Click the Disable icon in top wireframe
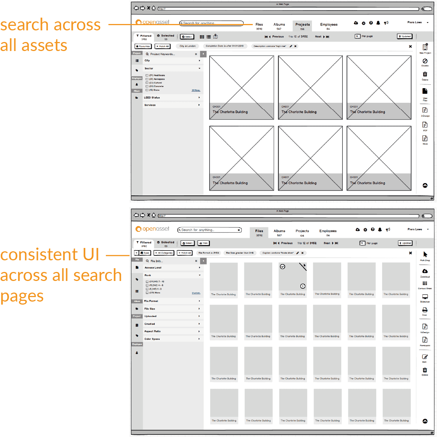This screenshot has width=437, height=437. [425, 61]
